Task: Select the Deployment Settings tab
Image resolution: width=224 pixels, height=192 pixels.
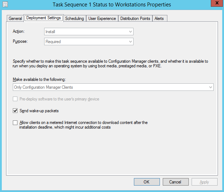Action: click(x=44, y=18)
